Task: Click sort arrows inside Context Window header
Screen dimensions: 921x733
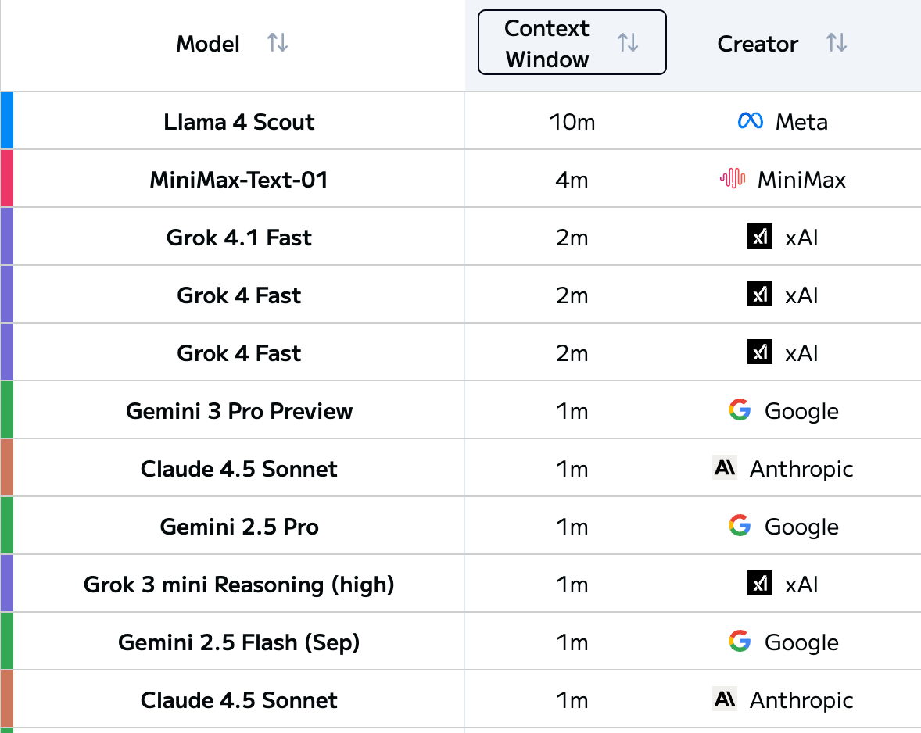Action: pos(628,43)
